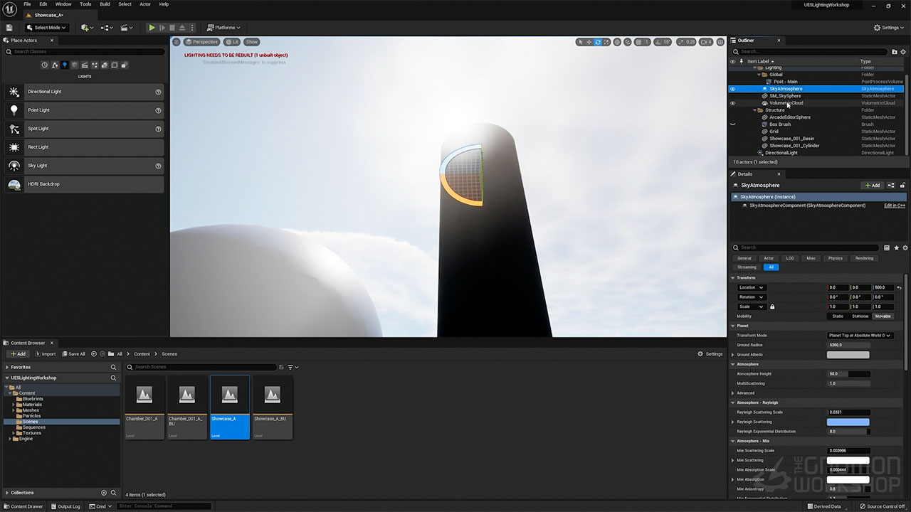Click the Sky Light actor icon

pos(14,166)
